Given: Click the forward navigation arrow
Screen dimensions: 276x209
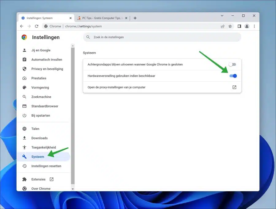Looking at the screenshot, I should coord(29,26).
